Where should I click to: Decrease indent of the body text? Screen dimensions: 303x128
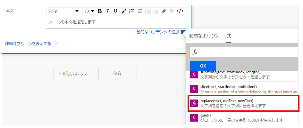click(156, 12)
